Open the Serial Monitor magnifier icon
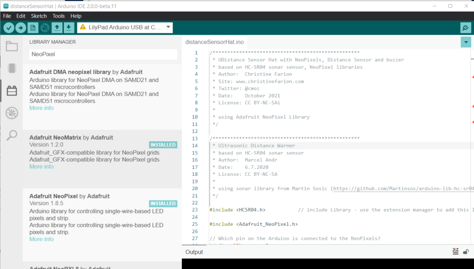474x269 pixels. point(466,28)
